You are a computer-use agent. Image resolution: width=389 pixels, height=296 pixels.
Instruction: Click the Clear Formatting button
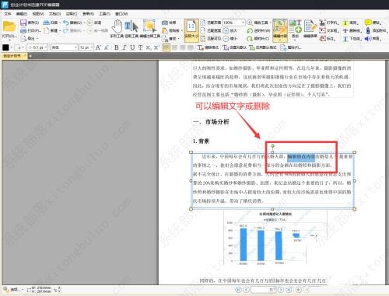click(208, 47)
